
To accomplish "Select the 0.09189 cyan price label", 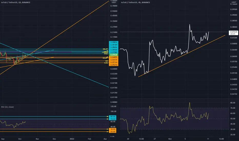I will [114, 45].
